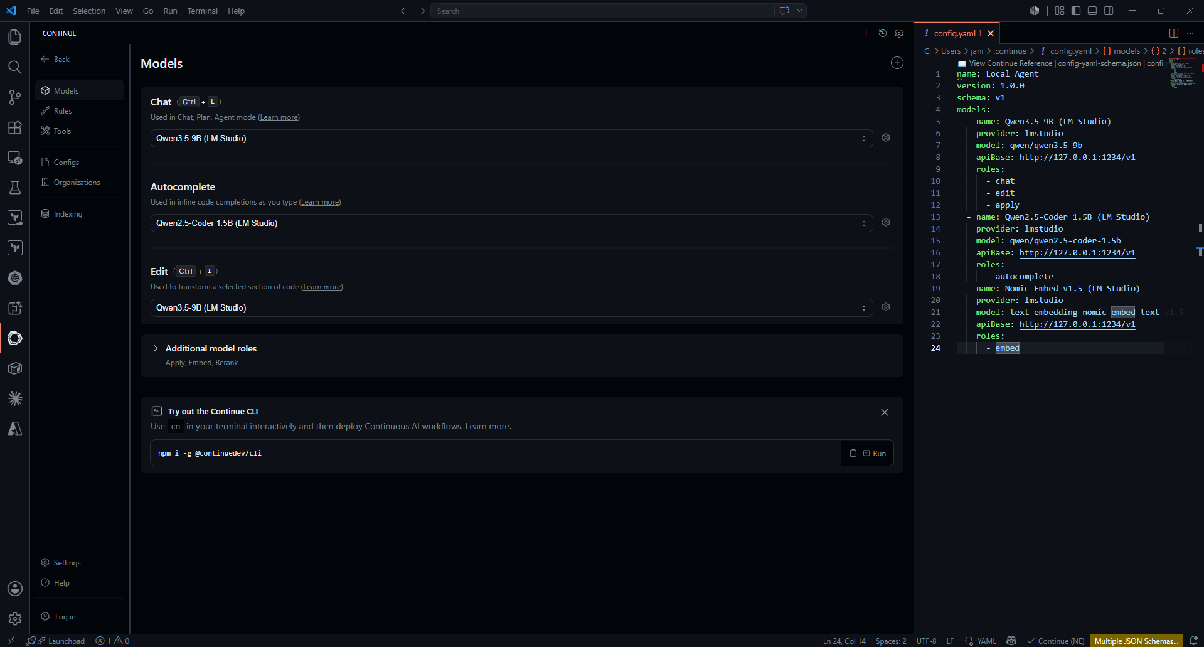Toggle the primary side bar layout icon
The height and width of the screenshot is (647, 1204).
coord(1076,11)
